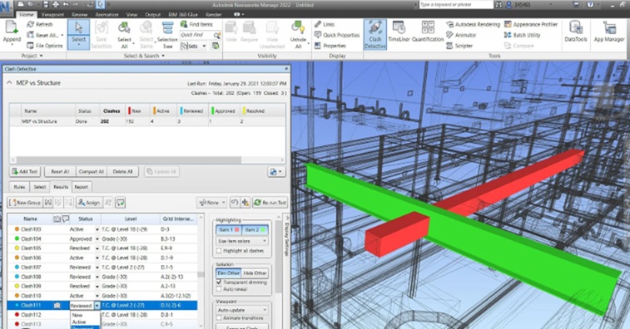The image size is (630, 329).
Task: Activate the Select cursor tool
Action: tap(78, 34)
